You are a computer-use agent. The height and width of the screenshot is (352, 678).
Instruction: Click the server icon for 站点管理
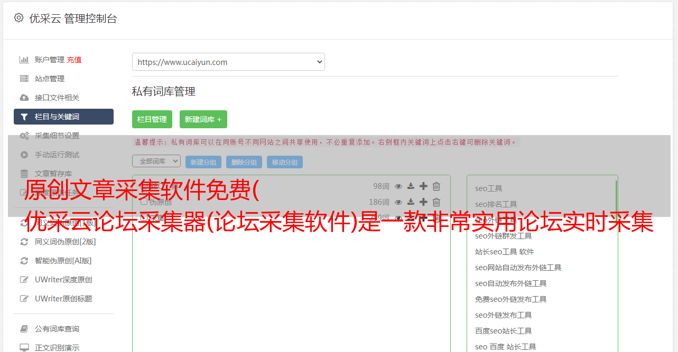[x=24, y=79]
